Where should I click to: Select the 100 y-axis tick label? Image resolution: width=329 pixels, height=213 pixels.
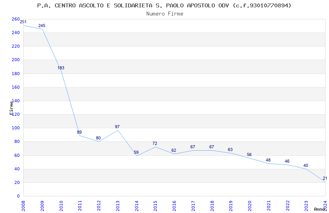(x=15, y=128)
